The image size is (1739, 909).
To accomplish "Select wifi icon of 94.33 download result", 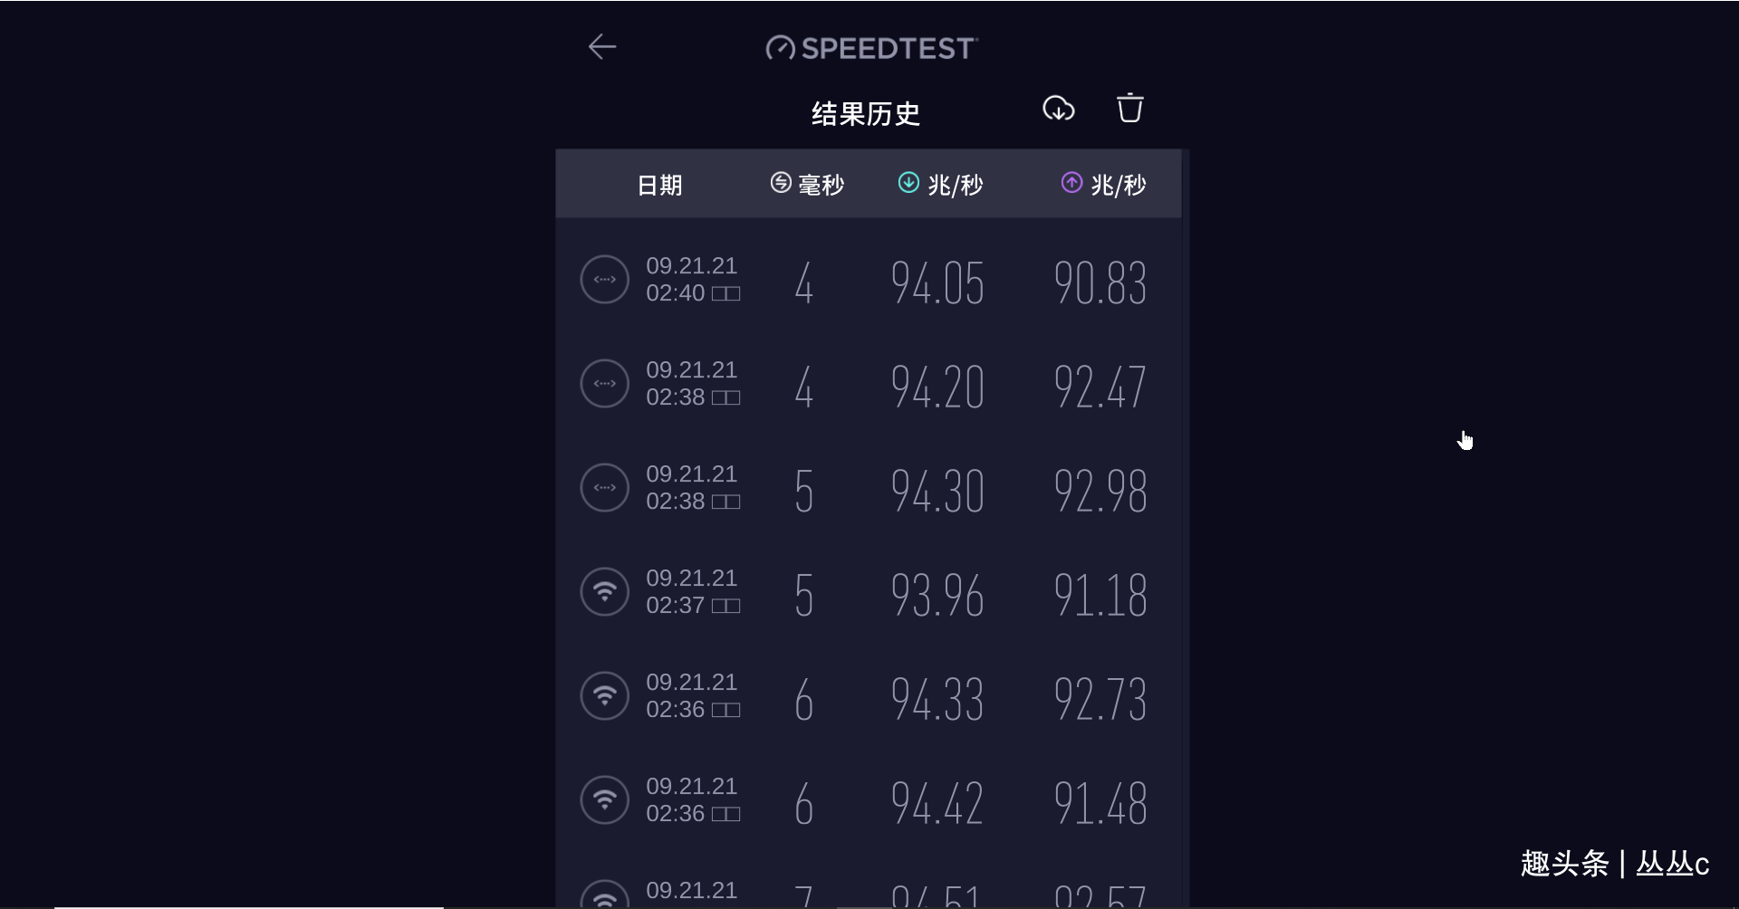I will point(604,696).
